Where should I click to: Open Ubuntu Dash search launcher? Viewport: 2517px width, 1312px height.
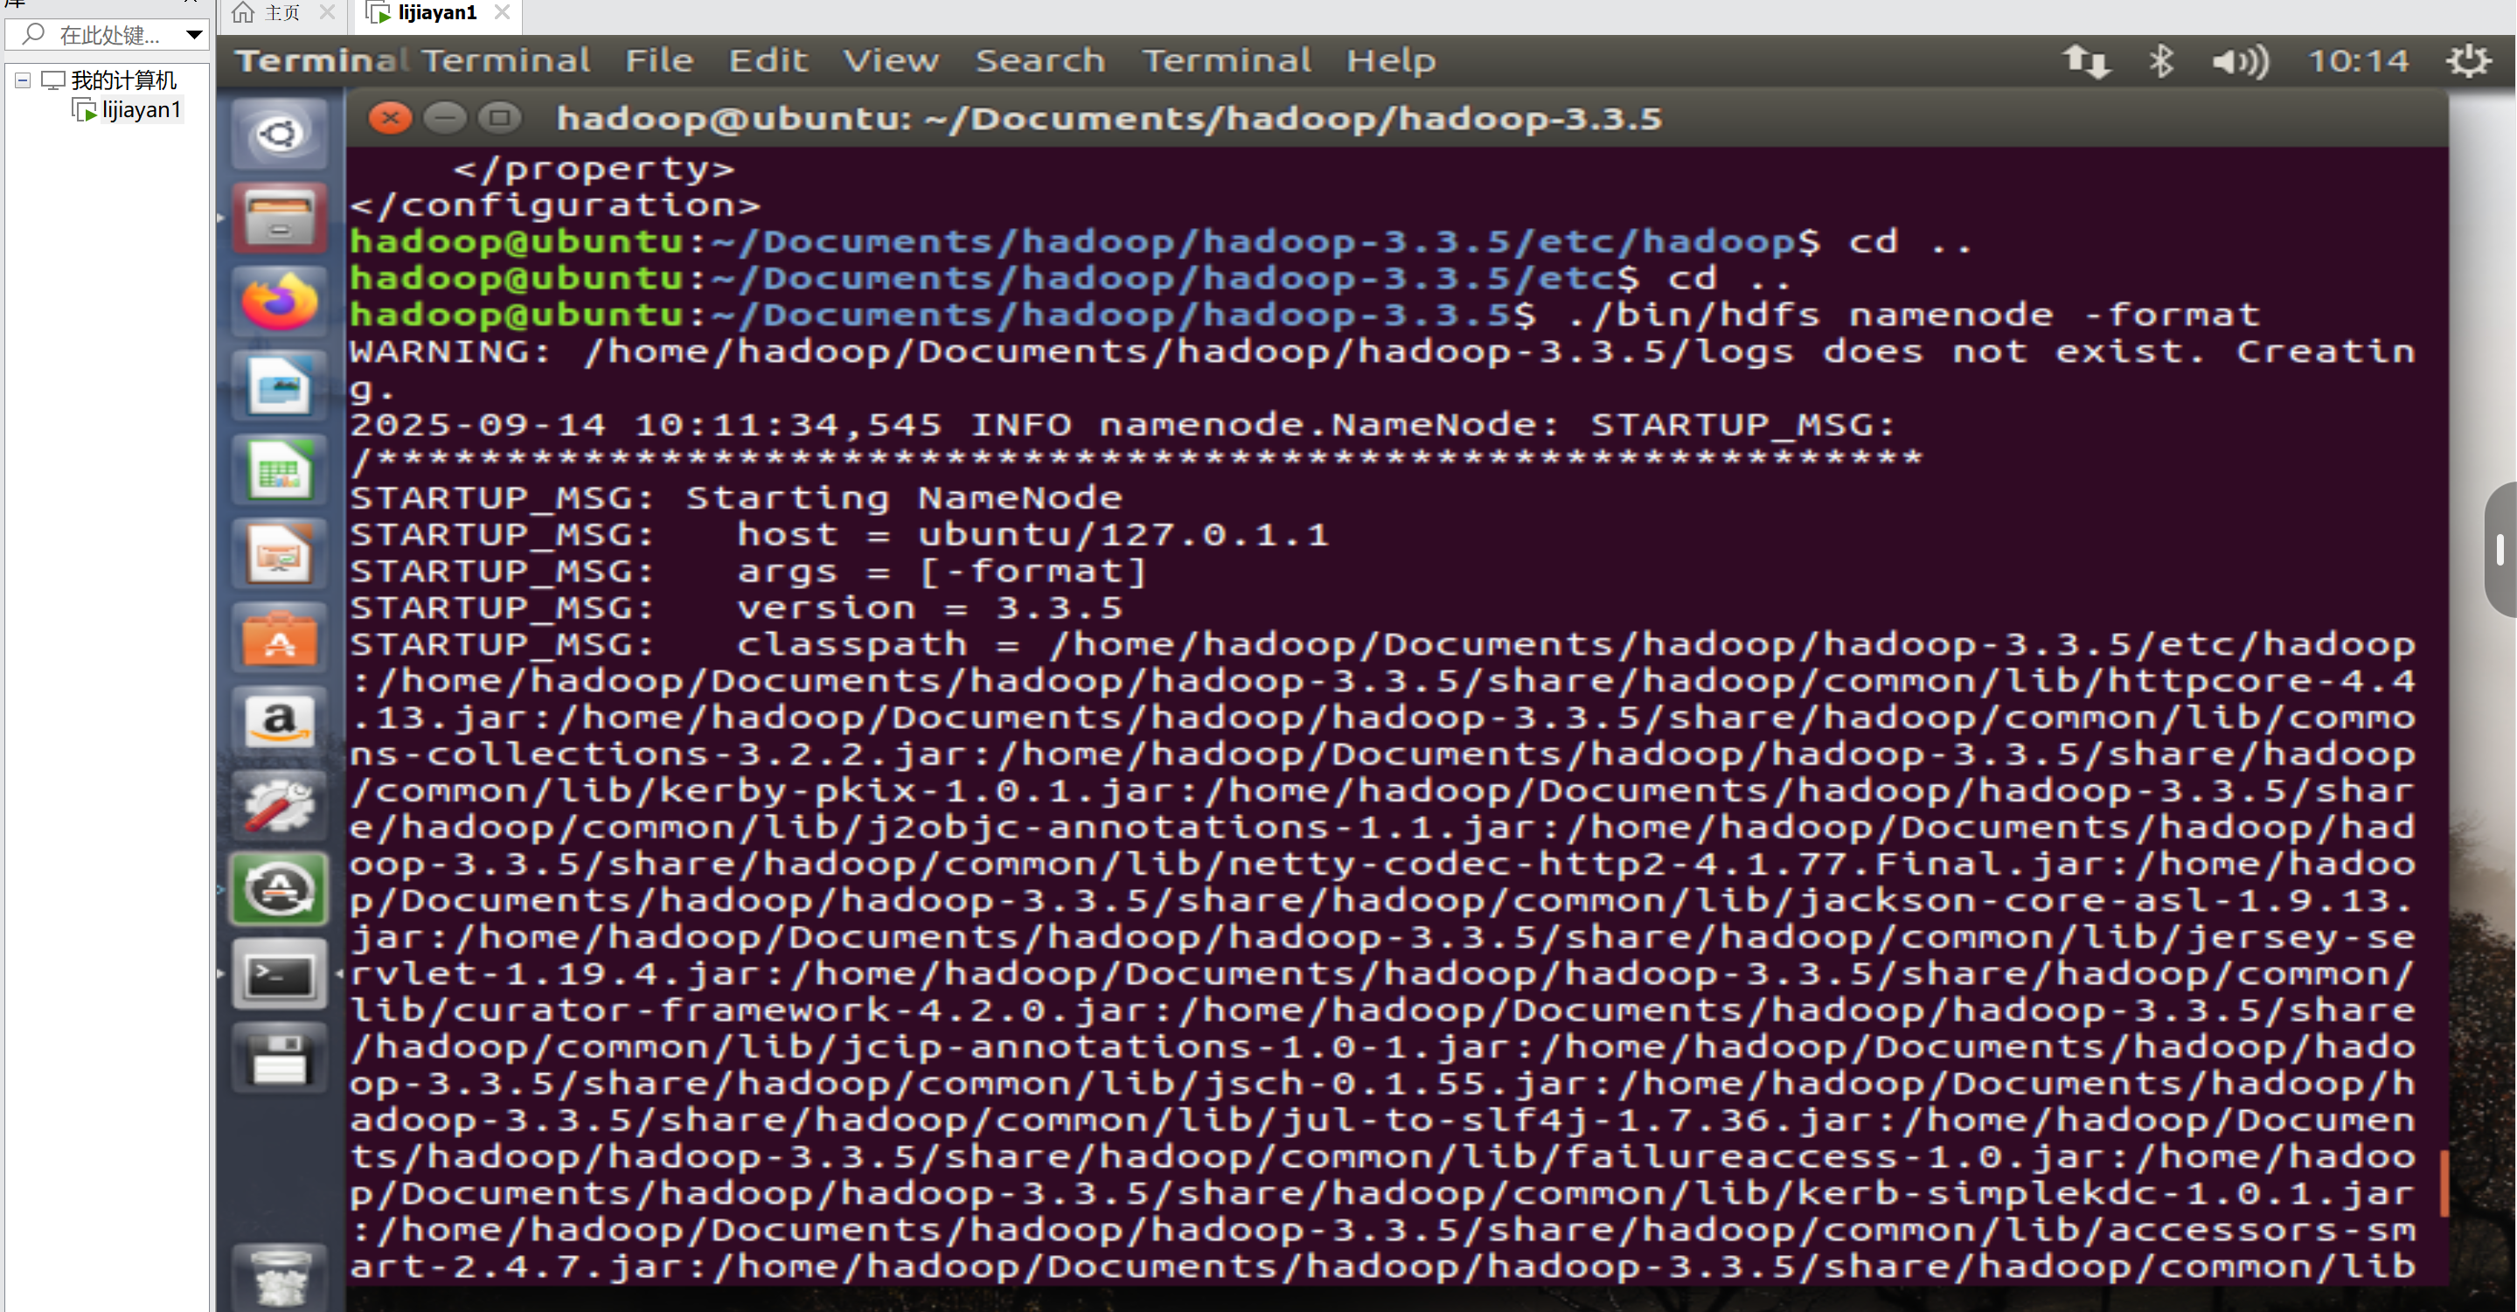point(280,134)
